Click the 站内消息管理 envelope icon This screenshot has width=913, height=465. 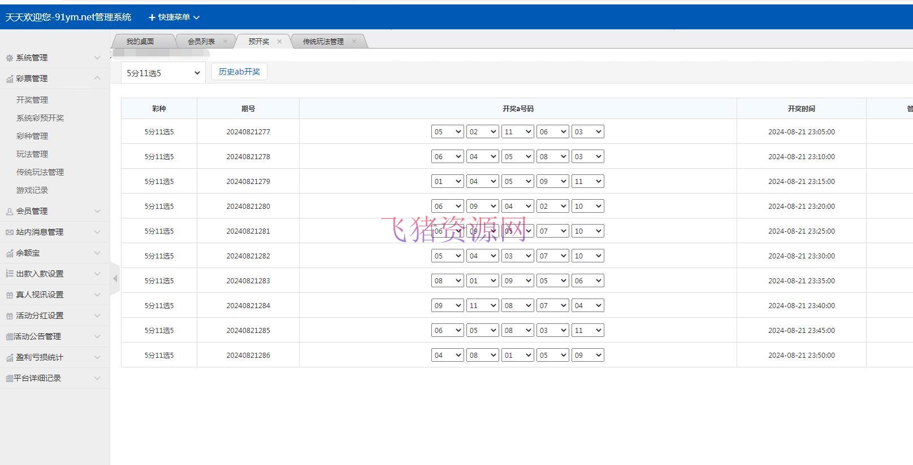(x=10, y=232)
